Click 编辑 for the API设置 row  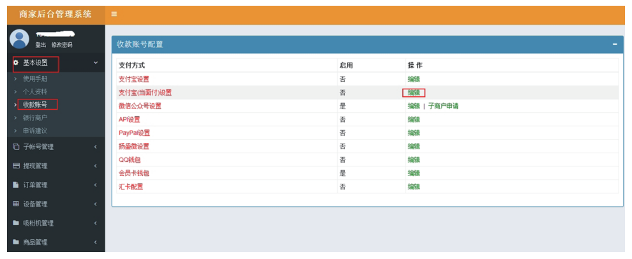click(x=414, y=120)
